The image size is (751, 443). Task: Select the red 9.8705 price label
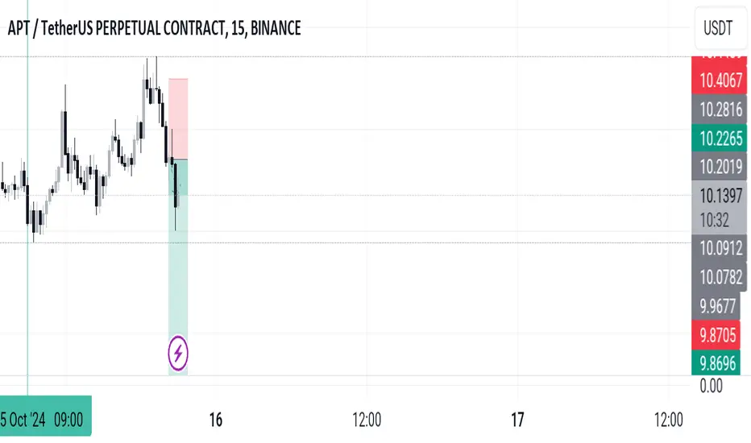coord(716,335)
